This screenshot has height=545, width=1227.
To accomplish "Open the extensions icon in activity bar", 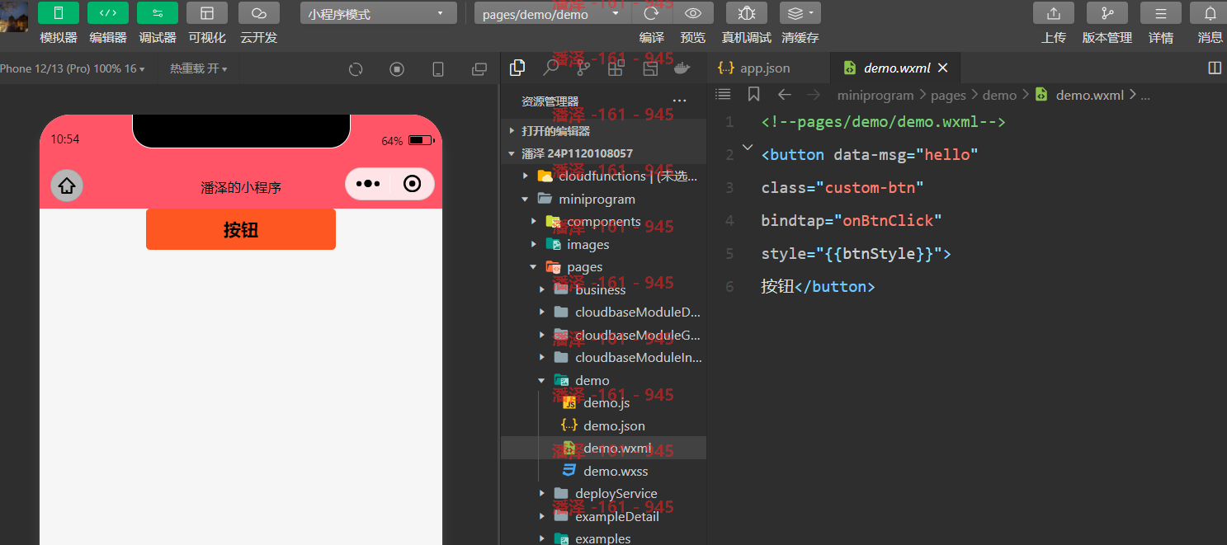I will pyautogui.click(x=616, y=68).
